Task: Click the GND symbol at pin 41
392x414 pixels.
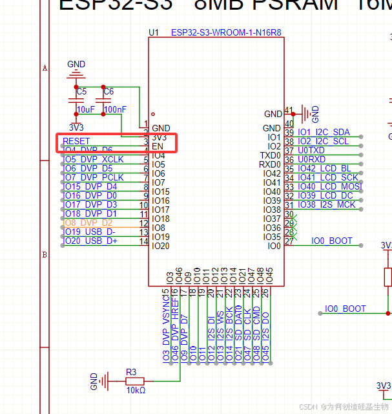Action: click(x=305, y=114)
